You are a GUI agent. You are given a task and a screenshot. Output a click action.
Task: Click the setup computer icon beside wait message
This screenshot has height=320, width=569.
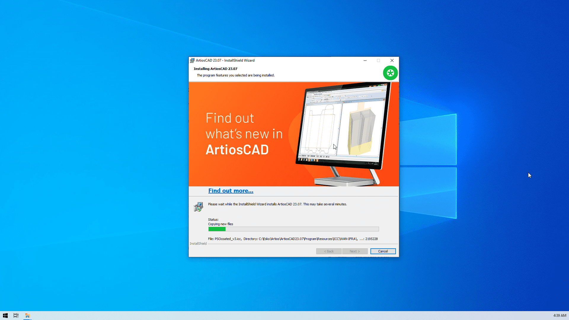click(x=198, y=207)
